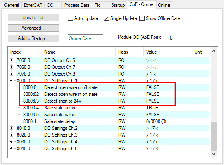
Task: Click the scrollbar up arrow
Action: point(214,51)
